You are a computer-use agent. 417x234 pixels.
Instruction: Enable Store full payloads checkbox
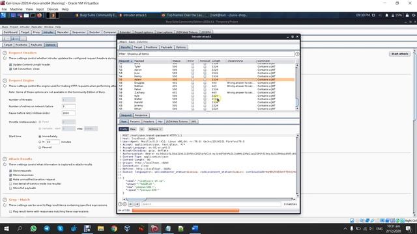pyautogui.click(x=10, y=188)
